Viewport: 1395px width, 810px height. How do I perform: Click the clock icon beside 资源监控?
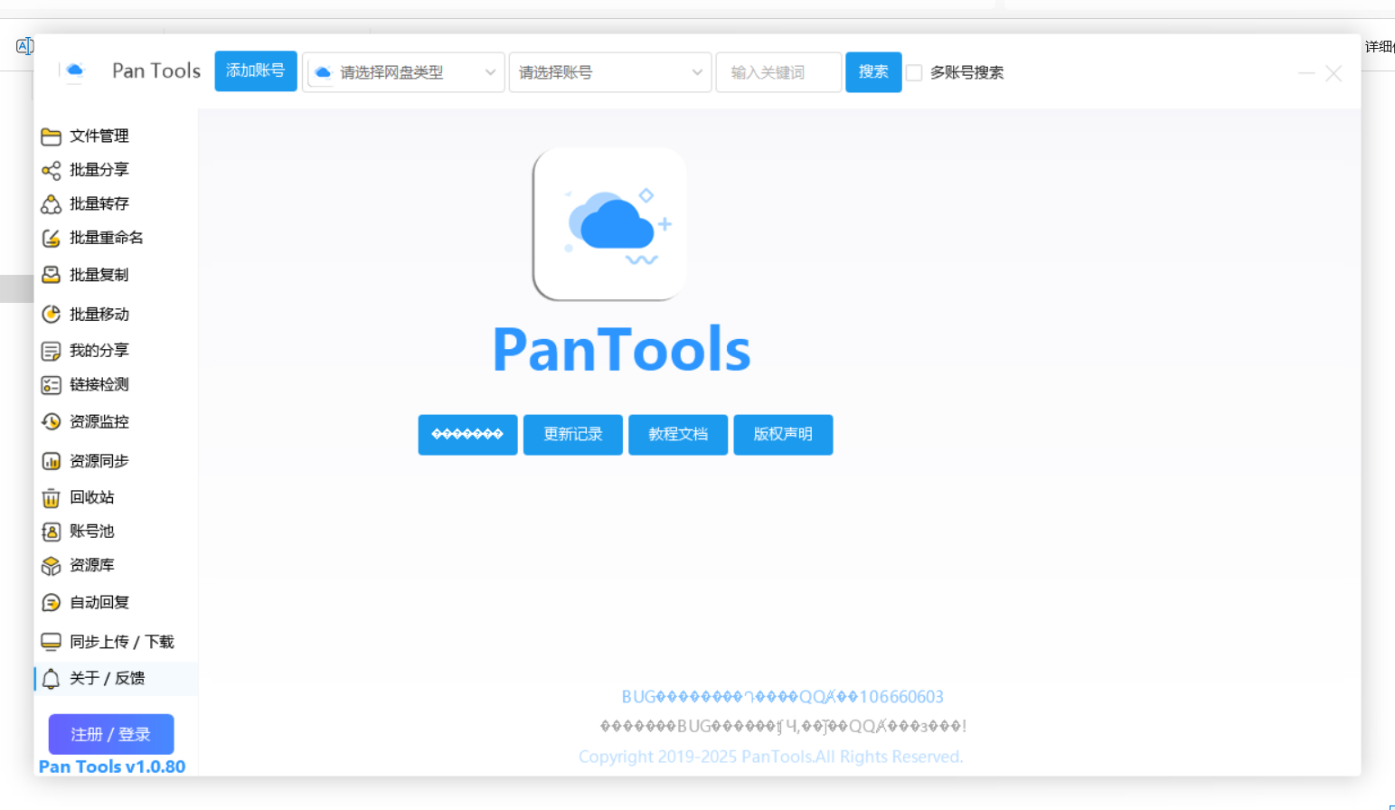[51, 422]
